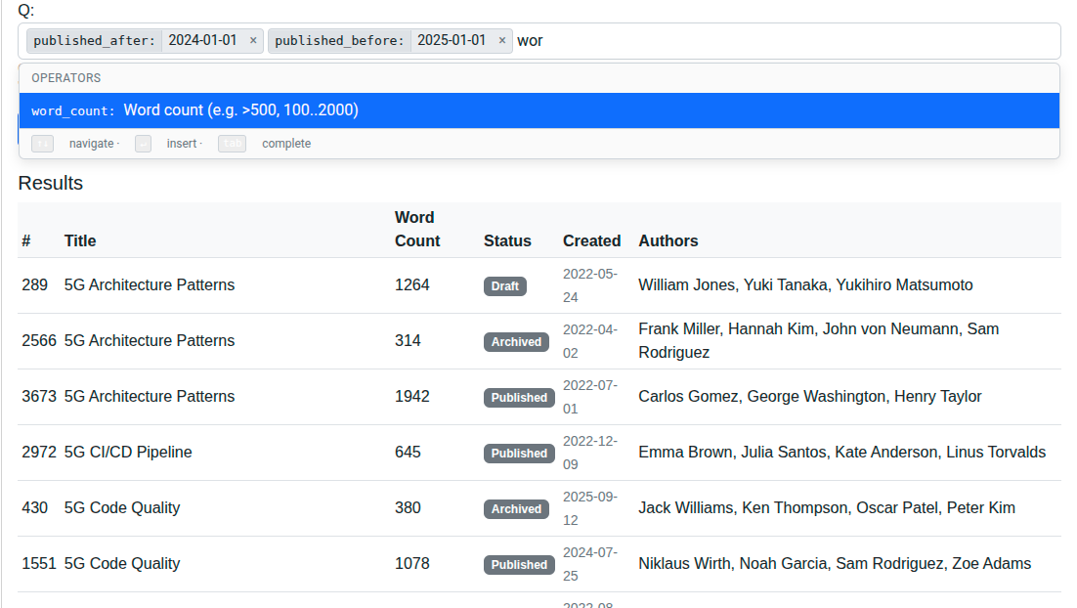Click the navigate arrow keys hint icon

point(43,144)
